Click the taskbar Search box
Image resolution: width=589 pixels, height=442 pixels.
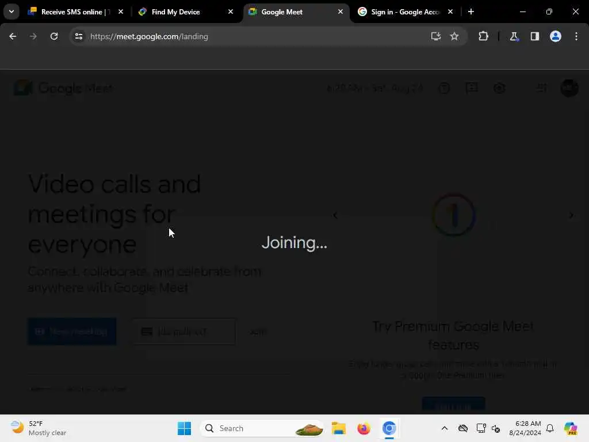[x=262, y=428]
